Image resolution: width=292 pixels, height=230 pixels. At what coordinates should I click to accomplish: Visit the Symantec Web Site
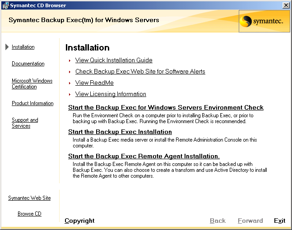[29, 198]
